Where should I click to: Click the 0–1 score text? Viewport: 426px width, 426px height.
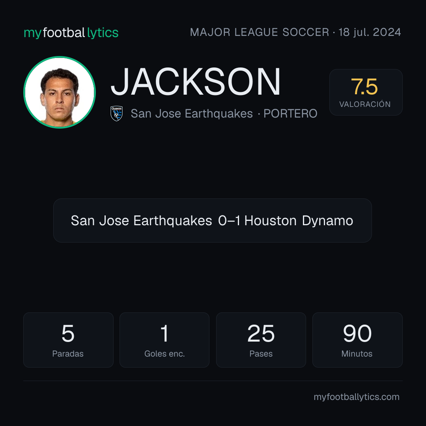[x=229, y=220]
